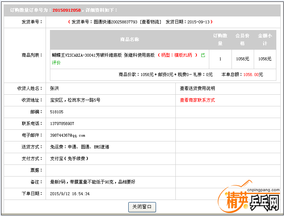Click the quantity cell showing 1

(x=220, y=59)
